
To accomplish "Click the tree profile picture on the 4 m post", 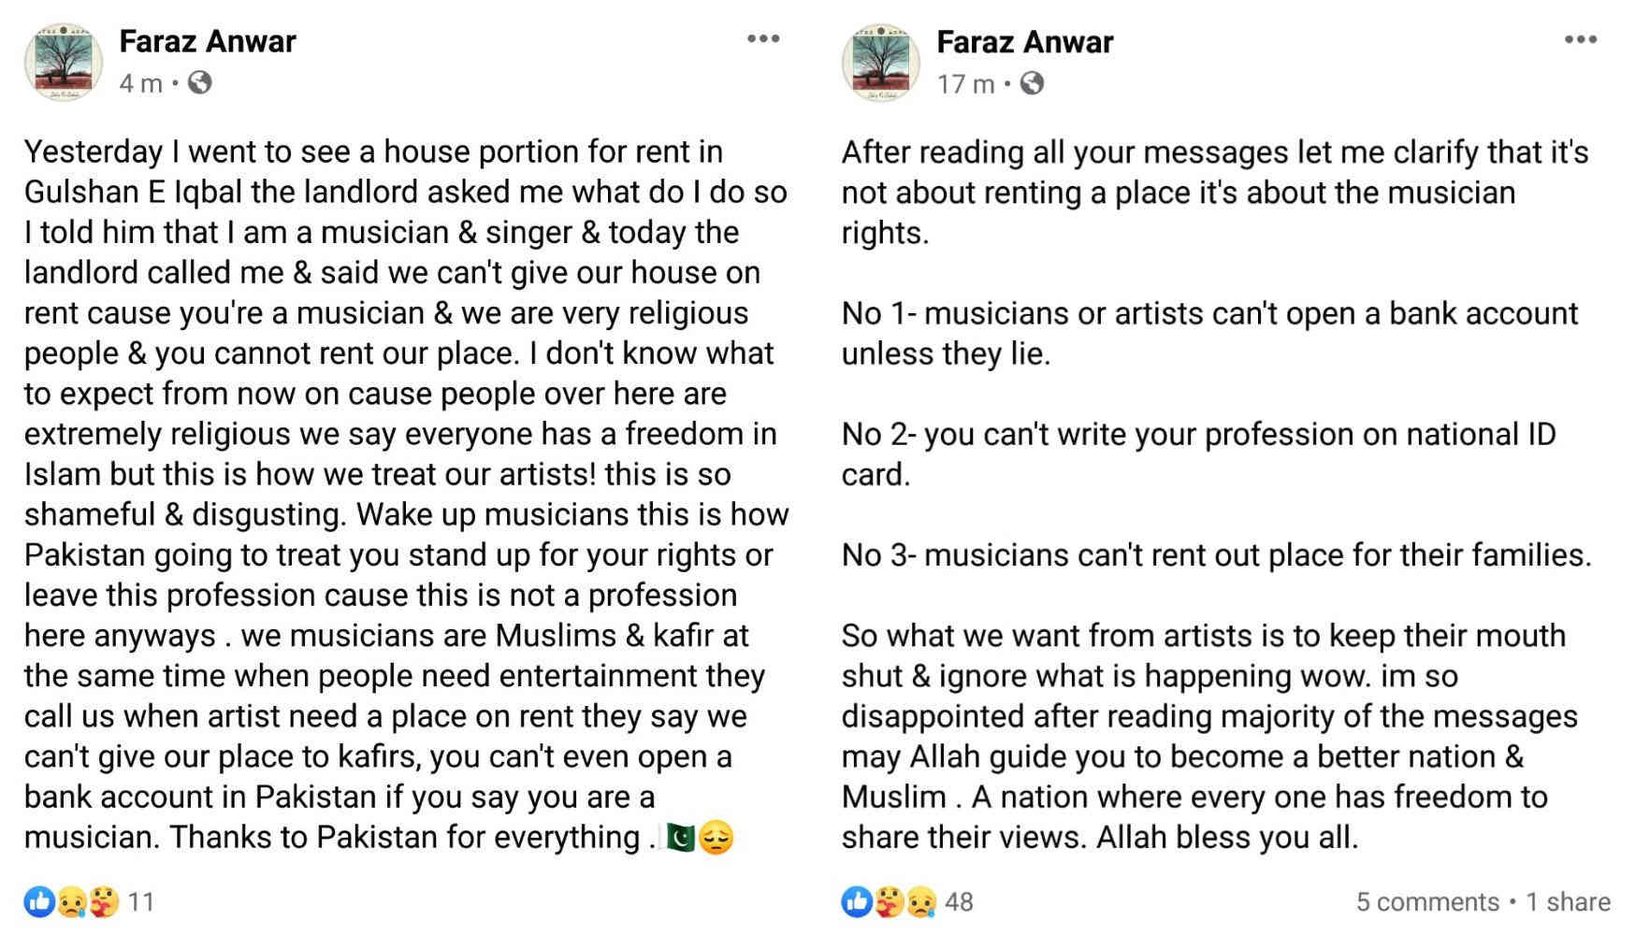I will pos(64,62).
